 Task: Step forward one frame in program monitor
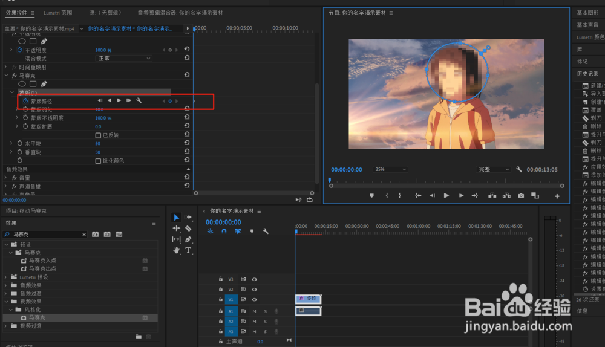click(460, 196)
